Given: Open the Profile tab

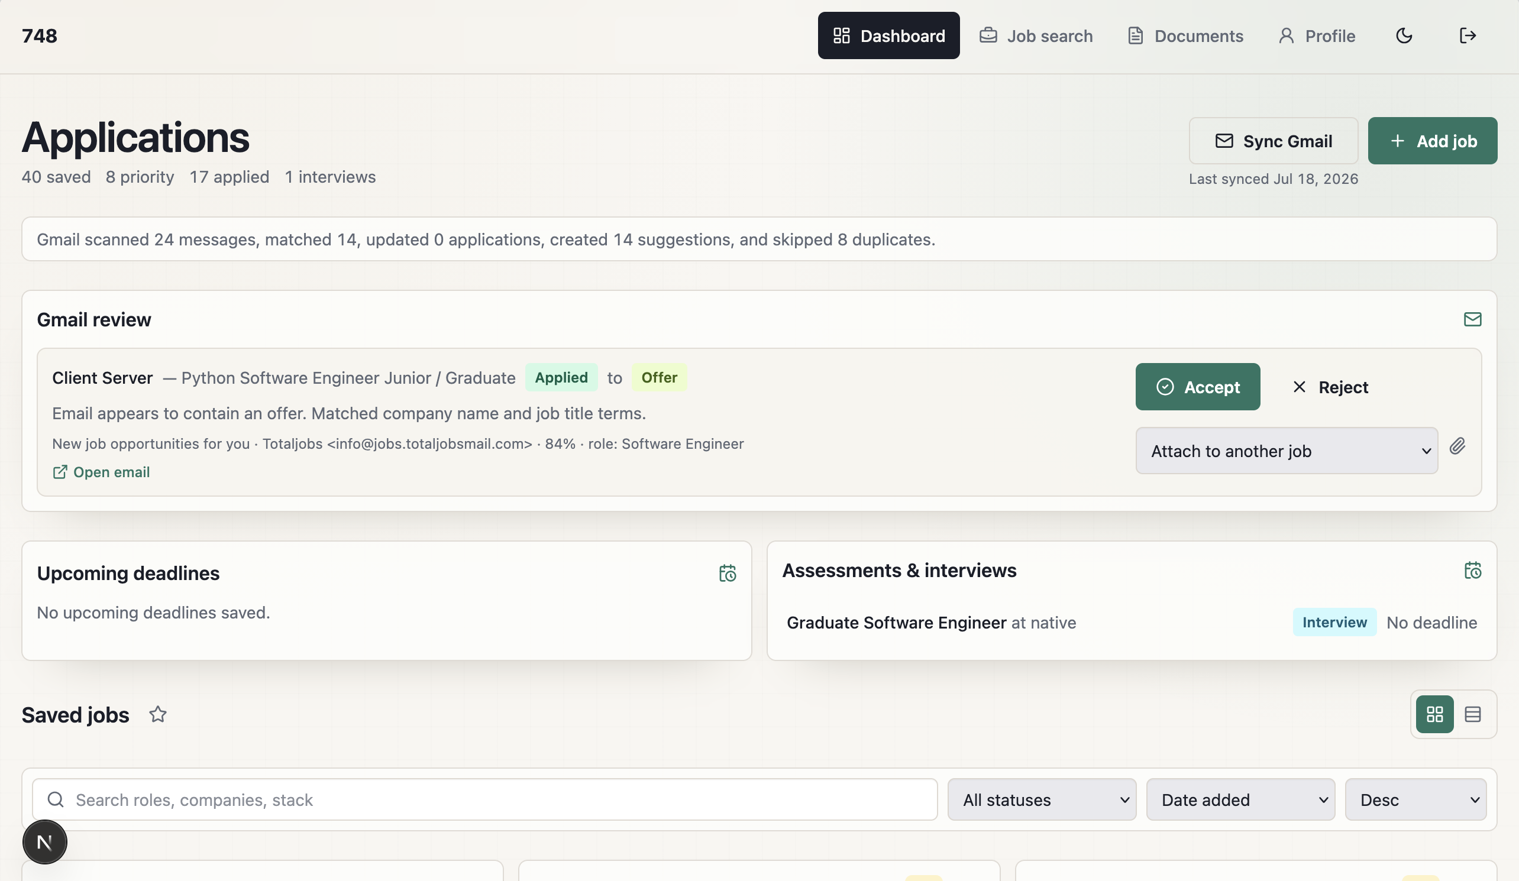Looking at the screenshot, I should 1317,35.
